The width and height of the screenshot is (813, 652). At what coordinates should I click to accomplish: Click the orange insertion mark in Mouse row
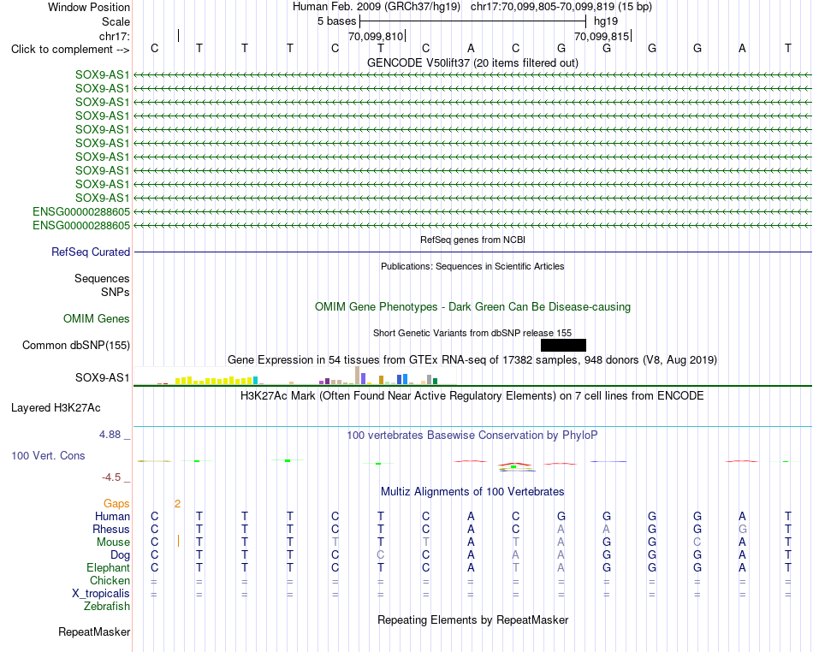[x=178, y=541]
